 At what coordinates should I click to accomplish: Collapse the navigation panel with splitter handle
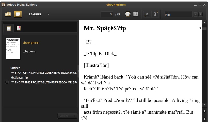pyautogui.click(x=78, y=71)
